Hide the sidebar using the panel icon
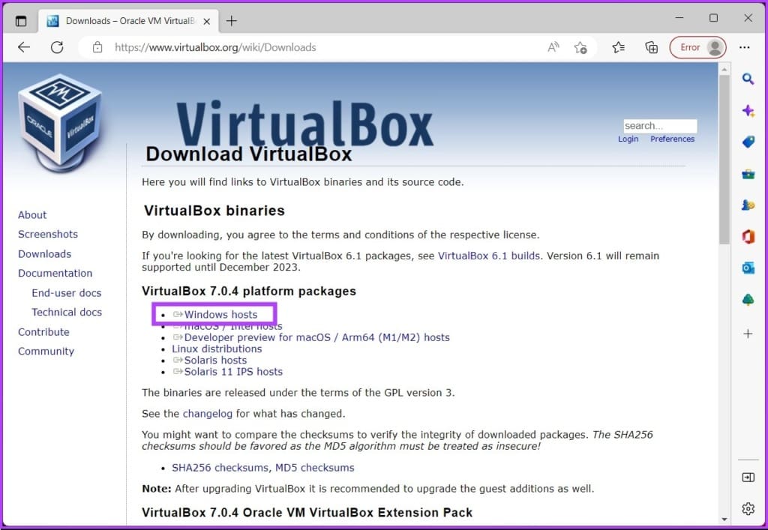768x530 pixels. 748,477
